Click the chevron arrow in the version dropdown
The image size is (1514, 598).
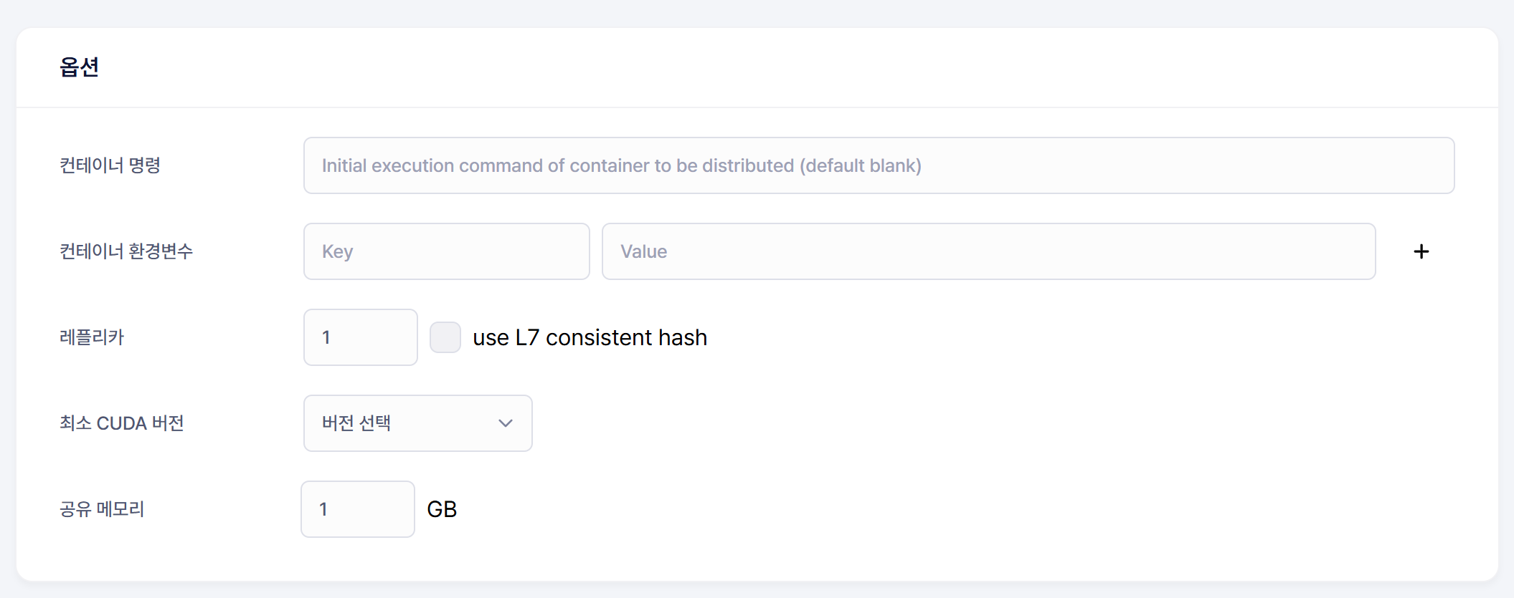pyautogui.click(x=506, y=423)
